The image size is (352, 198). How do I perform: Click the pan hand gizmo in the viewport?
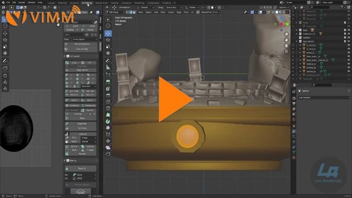coord(287,40)
